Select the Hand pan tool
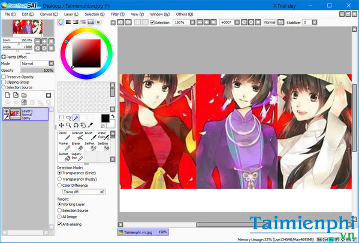 83,125
